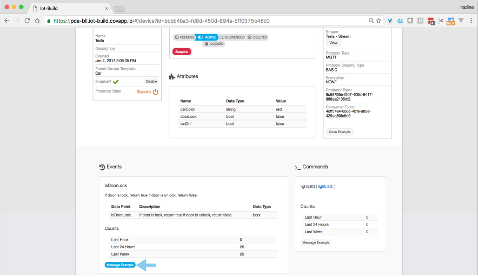Bookmark this page with the star icon
The image size is (478, 277).
379,21
